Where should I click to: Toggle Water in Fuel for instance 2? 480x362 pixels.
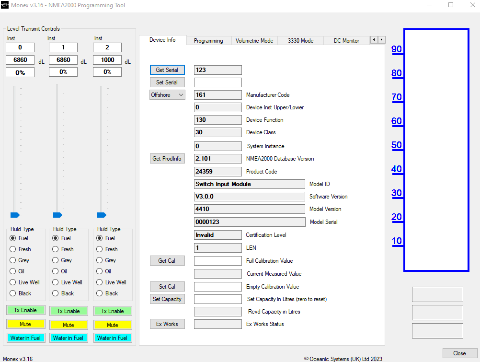pyautogui.click(x=113, y=338)
